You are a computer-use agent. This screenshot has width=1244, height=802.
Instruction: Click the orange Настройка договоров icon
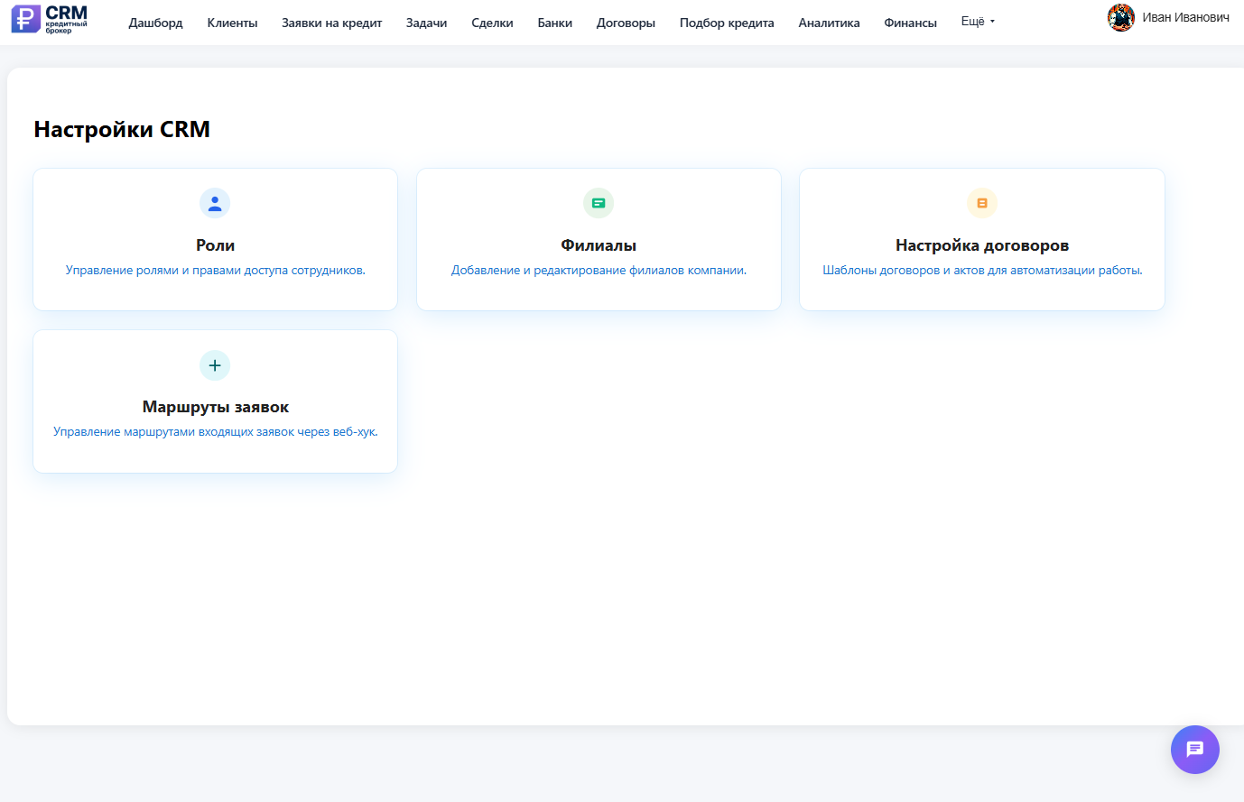point(982,203)
